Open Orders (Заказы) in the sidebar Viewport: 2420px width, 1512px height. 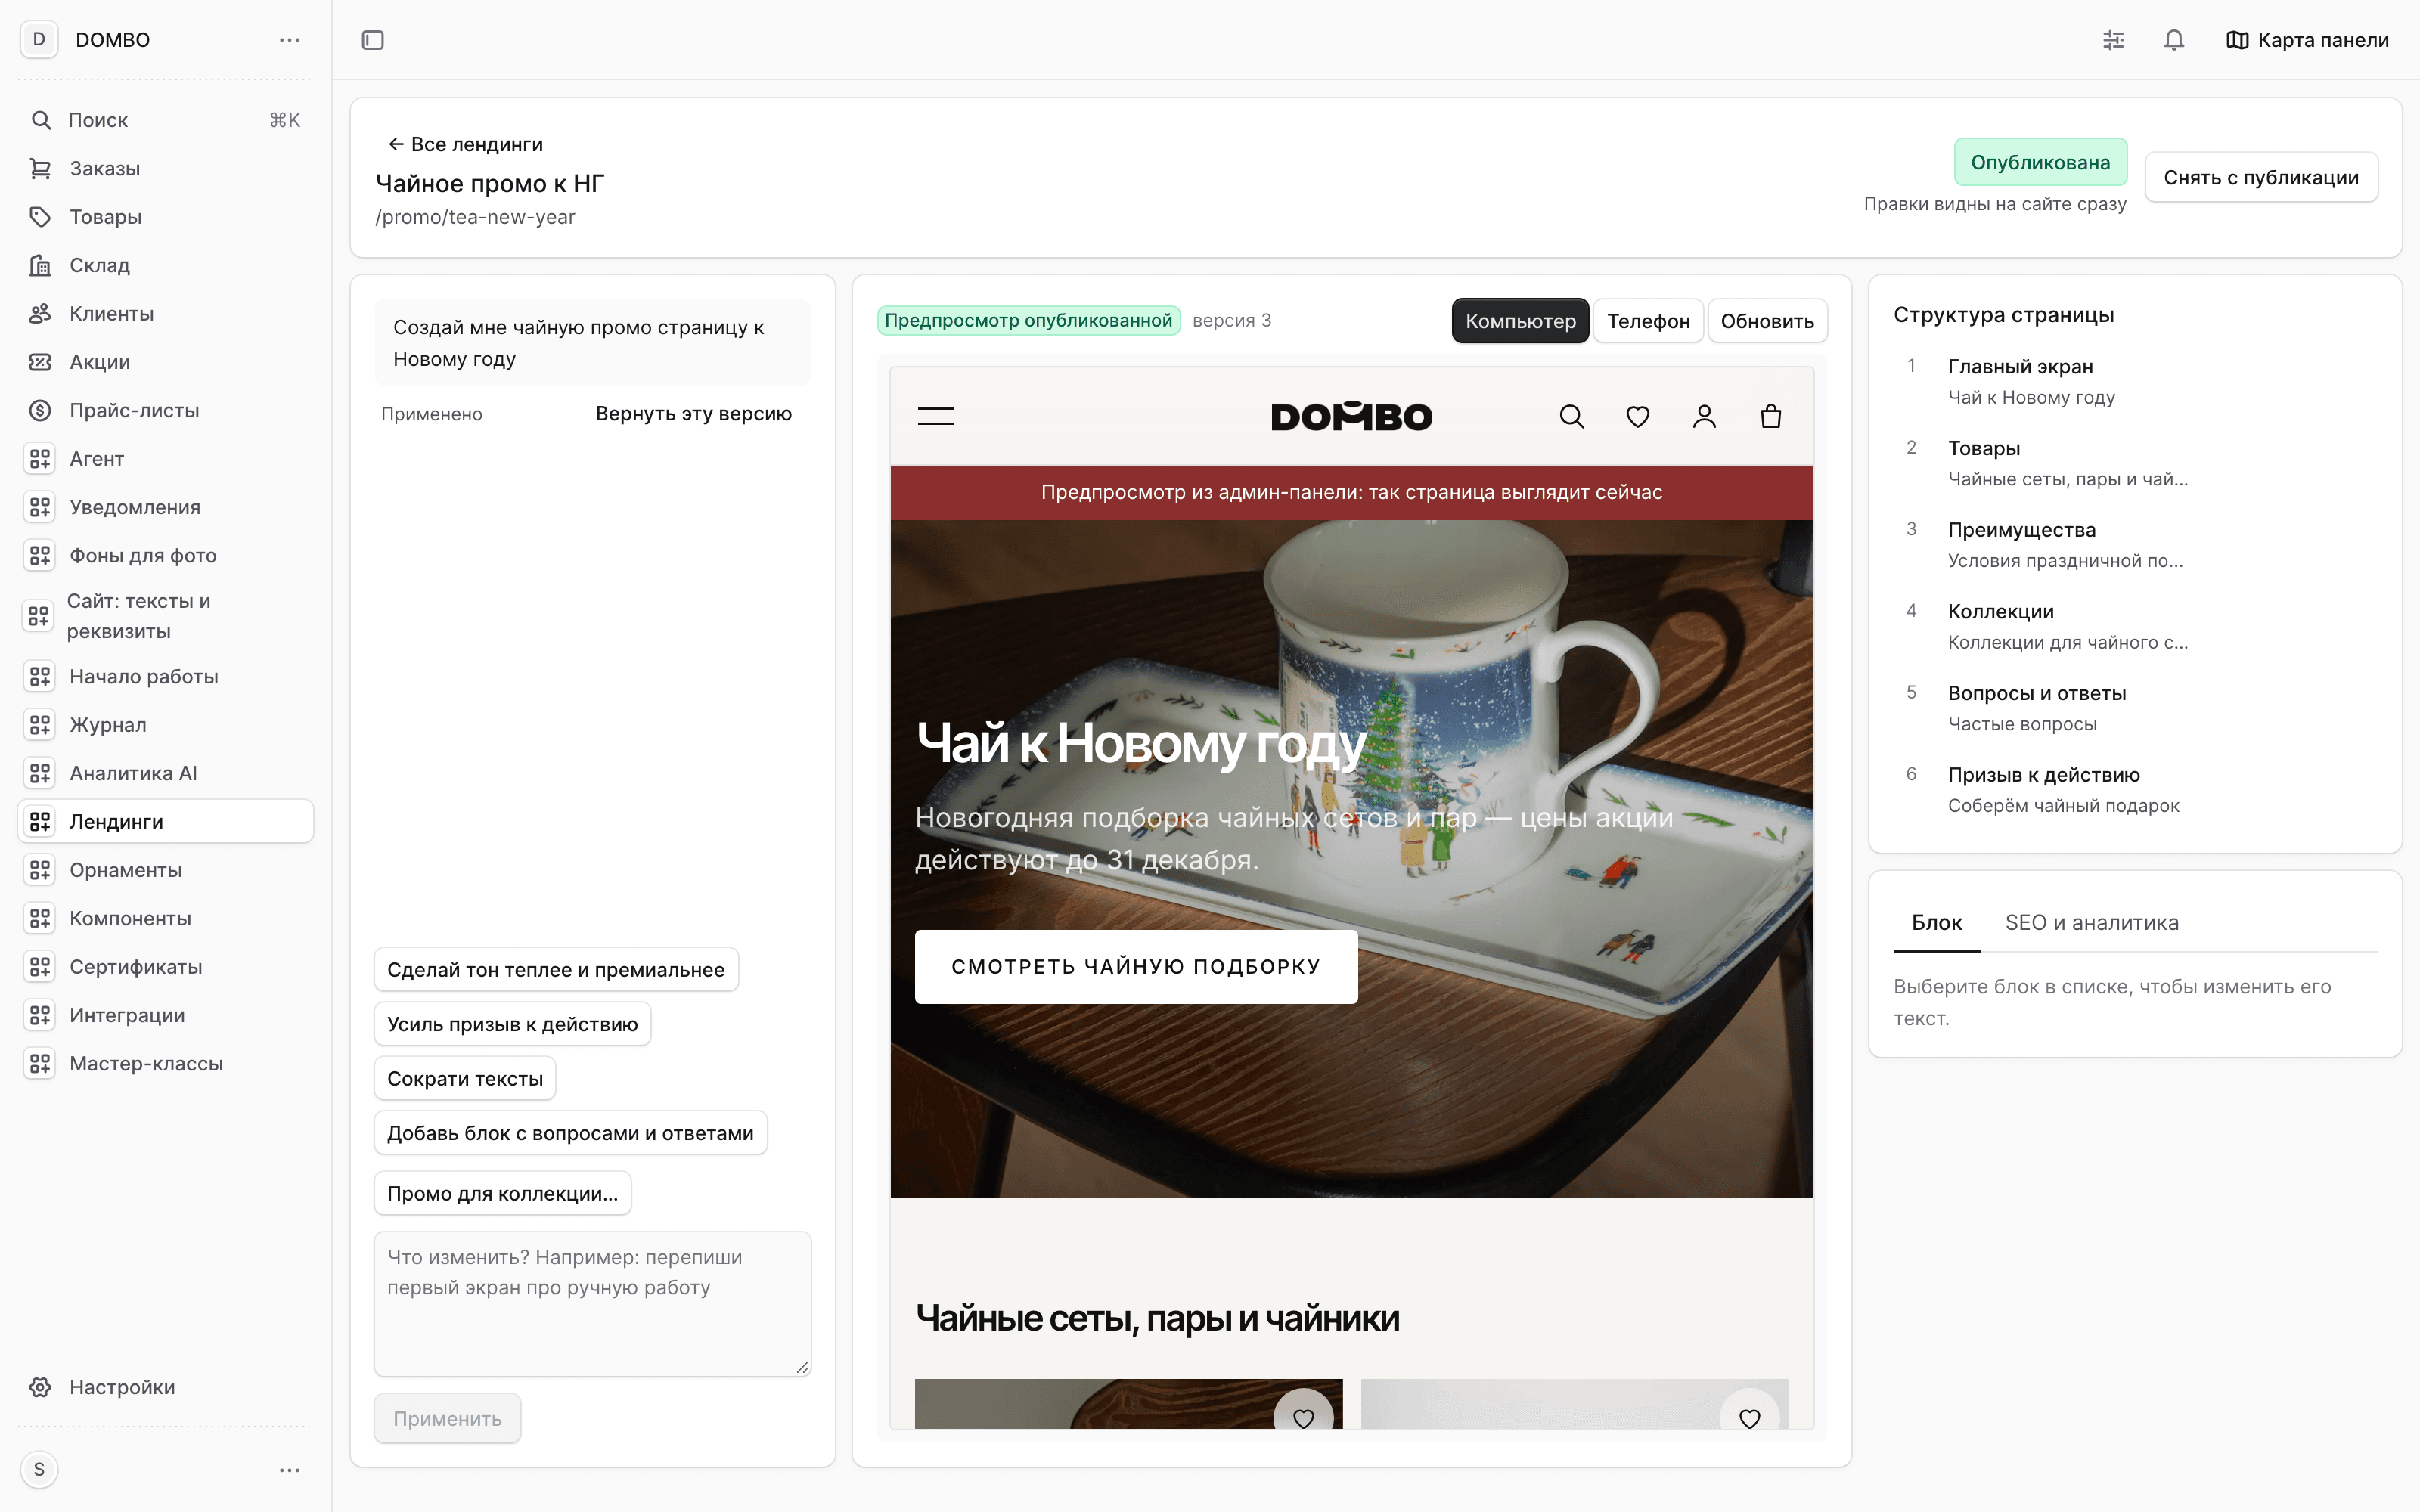point(166,168)
